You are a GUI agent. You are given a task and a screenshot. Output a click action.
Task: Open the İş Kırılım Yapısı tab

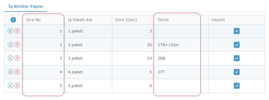click(x=25, y=7)
